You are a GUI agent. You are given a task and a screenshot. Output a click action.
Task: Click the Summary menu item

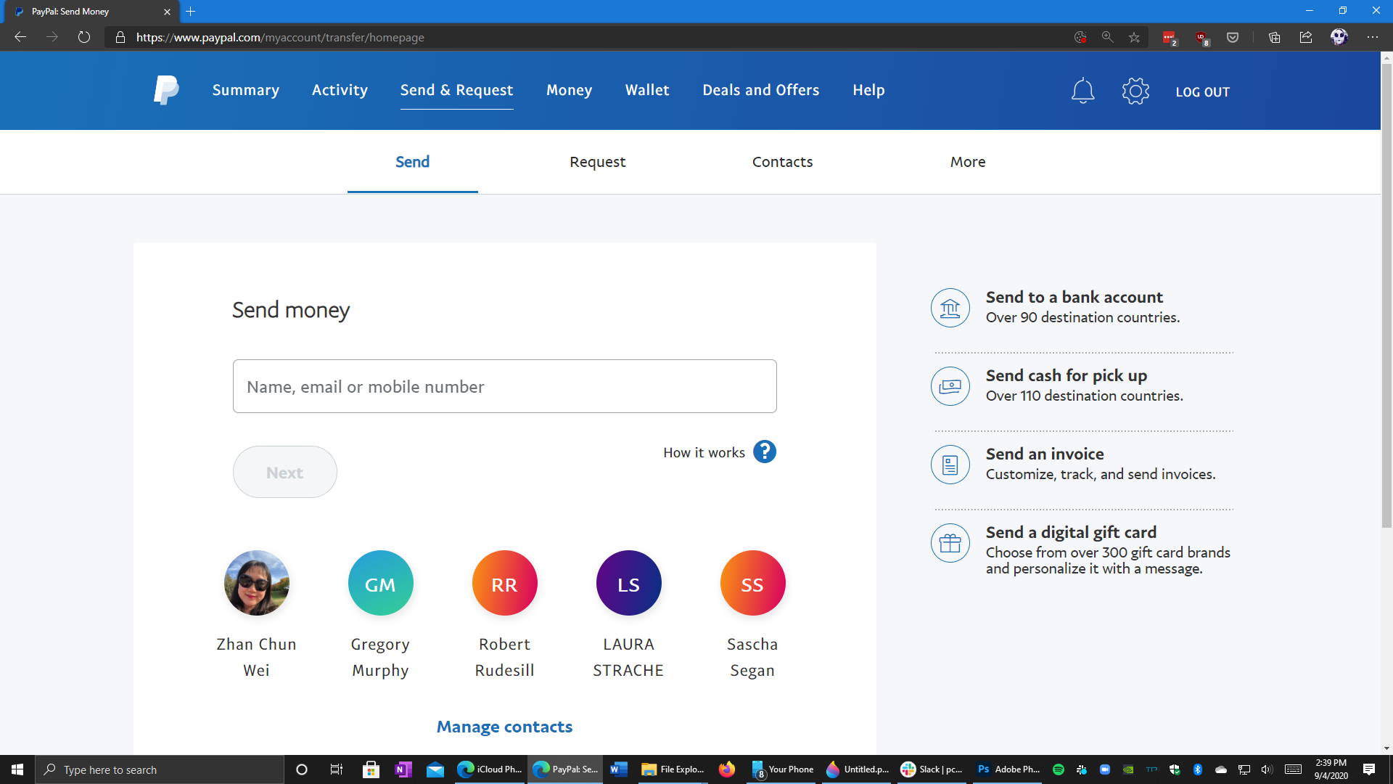tap(245, 90)
